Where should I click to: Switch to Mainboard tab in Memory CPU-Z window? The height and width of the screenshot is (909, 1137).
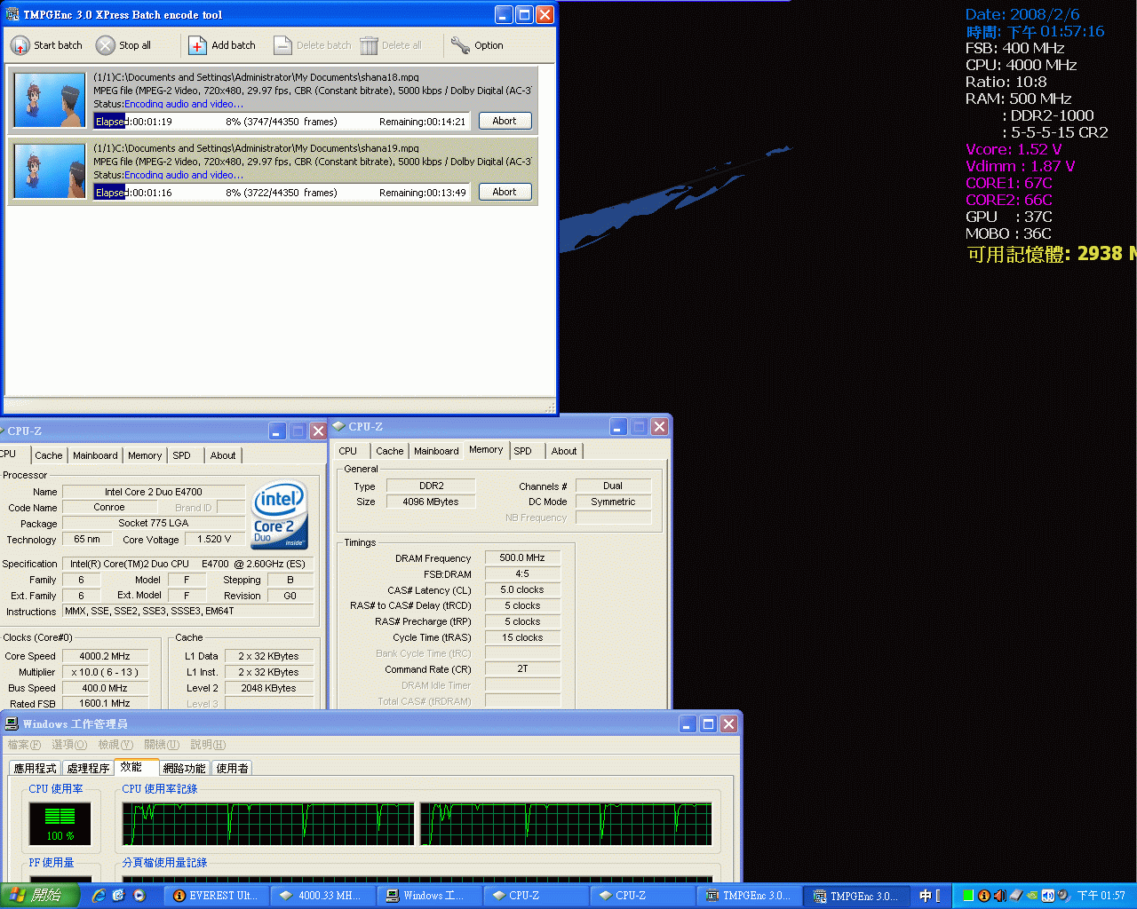point(436,451)
